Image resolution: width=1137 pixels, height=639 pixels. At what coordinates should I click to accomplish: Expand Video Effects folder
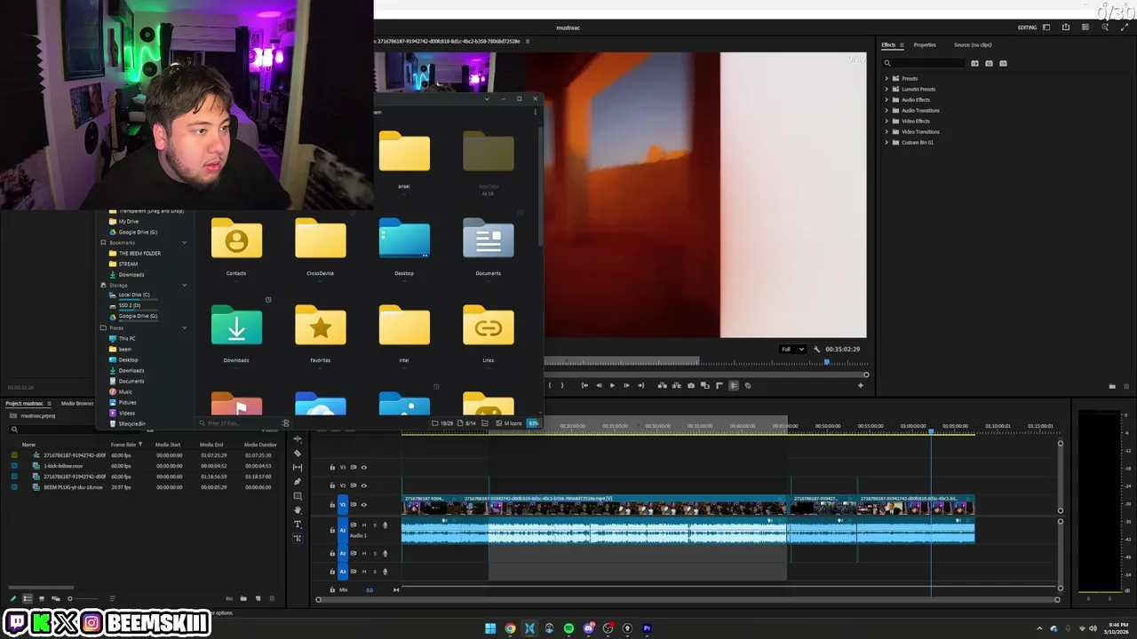(887, 121)
